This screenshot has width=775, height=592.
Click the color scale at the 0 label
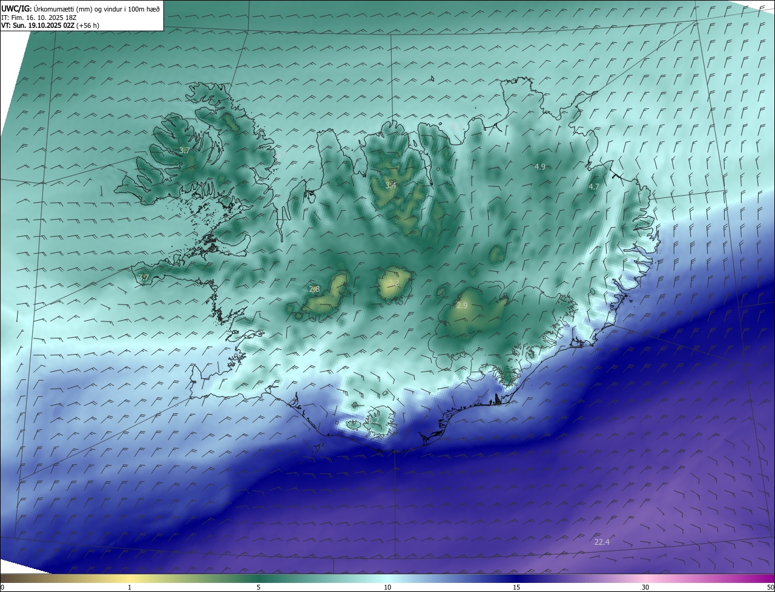(x=2, y=587)
